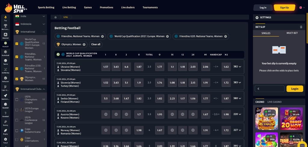
Task: Click yellow Login button in bet slip
Action: (295, 89)
